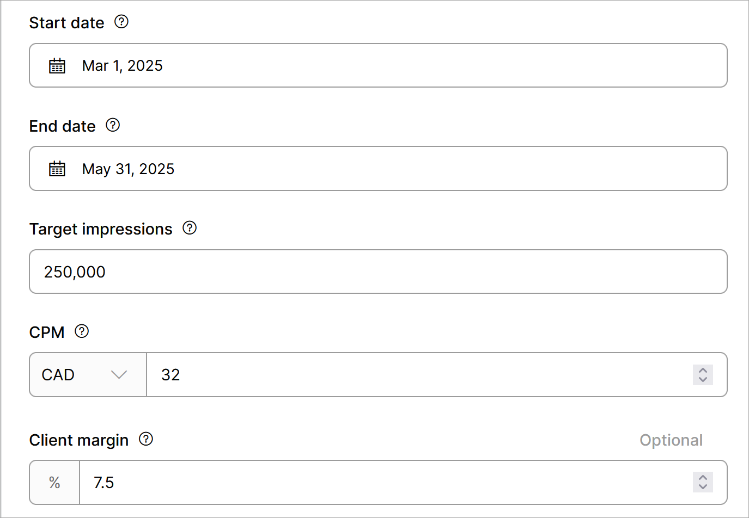
Task: Open the Start date field showing Mar 1, 2025
Action: [x=381, y=66]
